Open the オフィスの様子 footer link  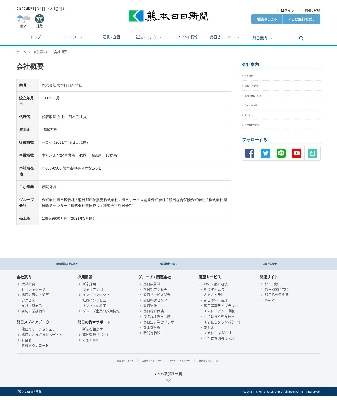coord(94,306)
